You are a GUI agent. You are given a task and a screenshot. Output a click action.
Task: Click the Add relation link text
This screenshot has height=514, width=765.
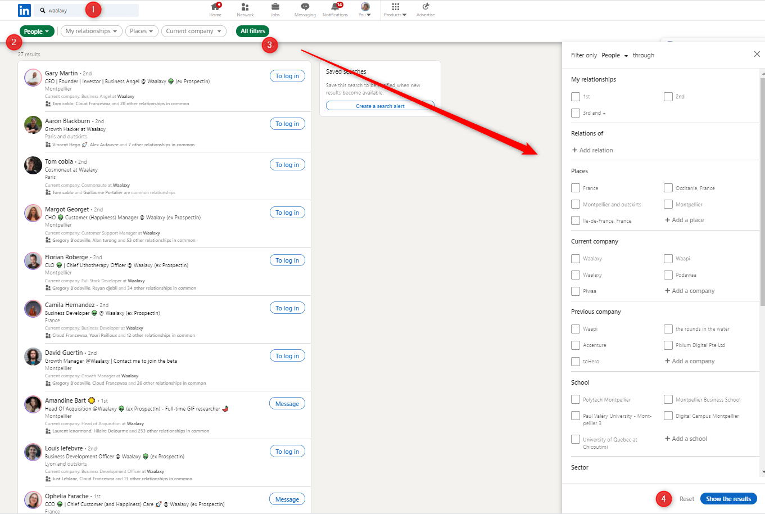596,150
